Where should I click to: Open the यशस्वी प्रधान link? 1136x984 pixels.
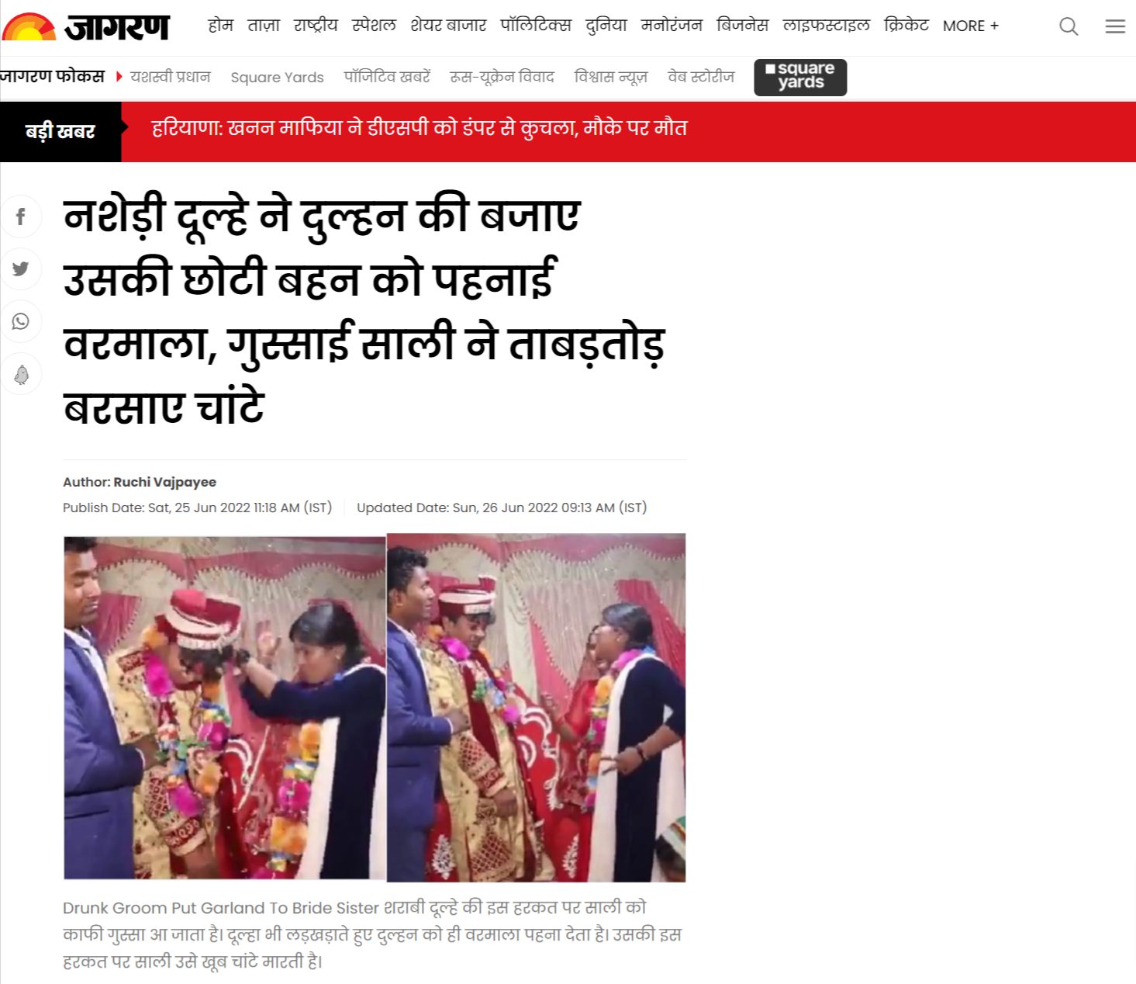point(170,77)
